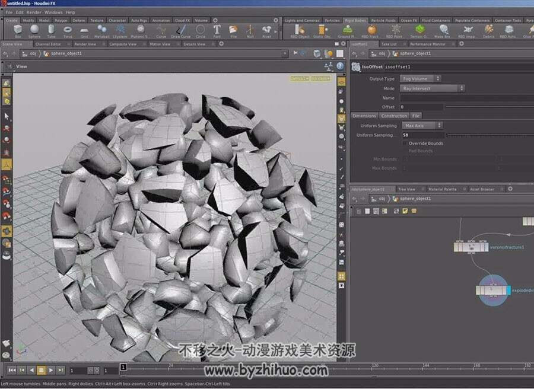Image resolution: width=534 pixels, height=389 pixels.
Task: Click the RBD Fractured Object tool
Action: [x=371, y=31]
